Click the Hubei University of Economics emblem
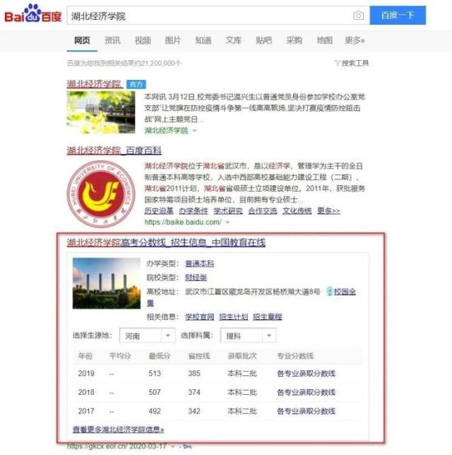452x455 pixels. click(101, 194)
